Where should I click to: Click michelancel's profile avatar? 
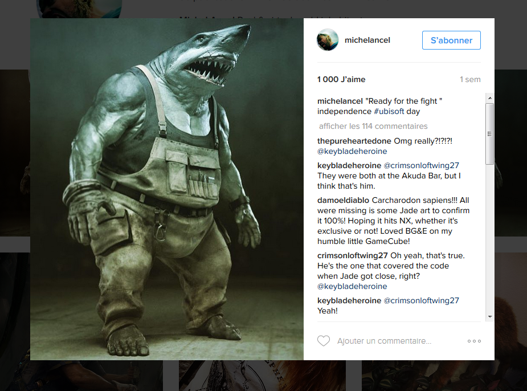pos(328,40)
